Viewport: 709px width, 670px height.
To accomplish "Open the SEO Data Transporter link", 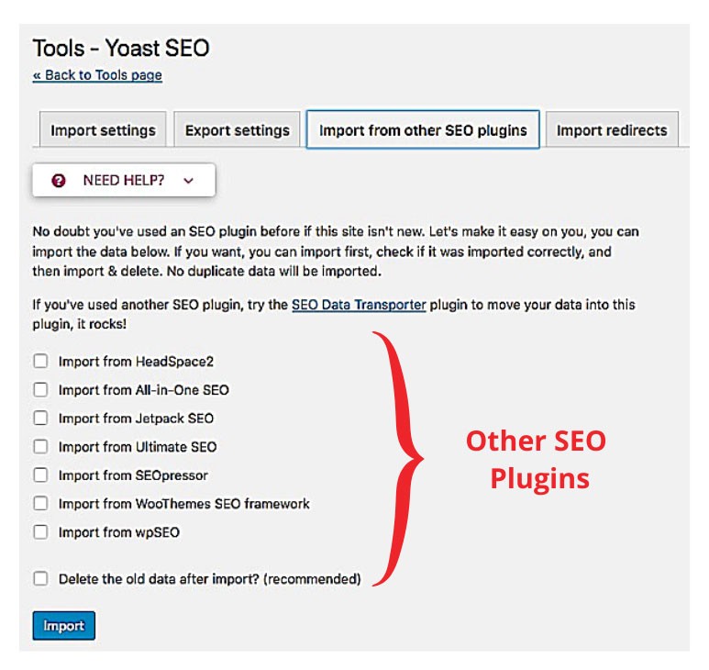I will (359, 305).
